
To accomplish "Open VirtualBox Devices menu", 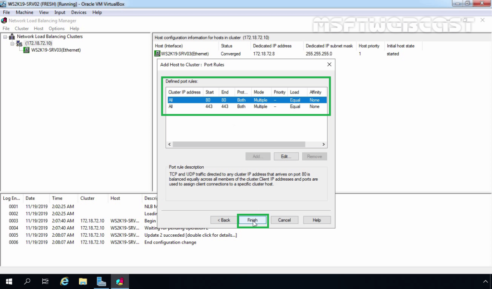I will point(79,12).
